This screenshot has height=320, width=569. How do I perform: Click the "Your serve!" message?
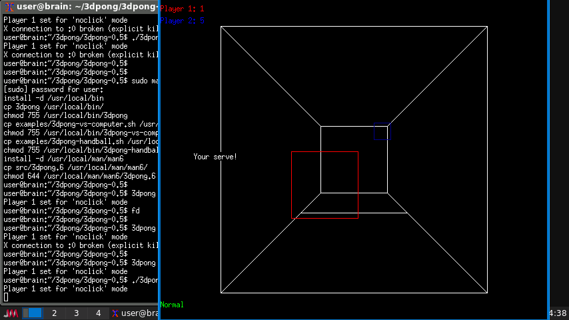[x=215, y=157]
